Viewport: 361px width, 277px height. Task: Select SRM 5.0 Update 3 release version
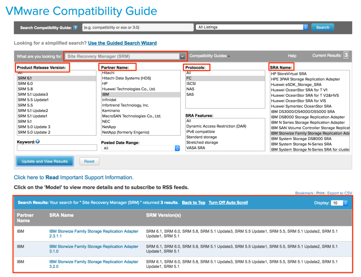pos(57,127)
